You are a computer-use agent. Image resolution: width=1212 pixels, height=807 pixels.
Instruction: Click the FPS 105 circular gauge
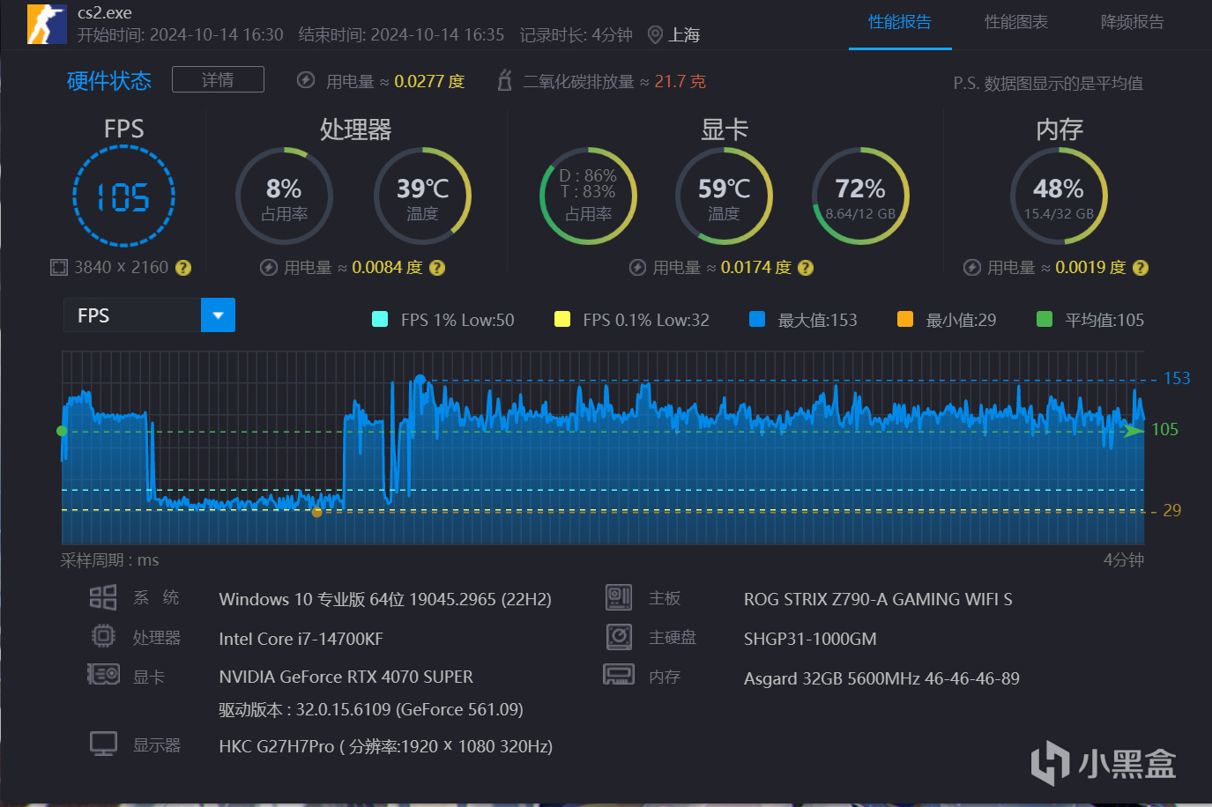[123, 196]
